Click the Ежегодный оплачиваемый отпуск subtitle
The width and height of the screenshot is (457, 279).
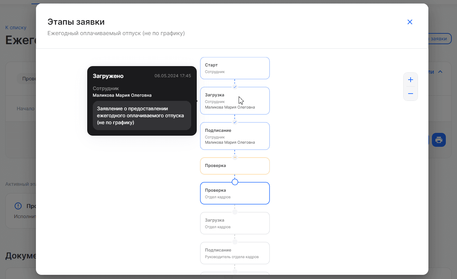[116, 33]
